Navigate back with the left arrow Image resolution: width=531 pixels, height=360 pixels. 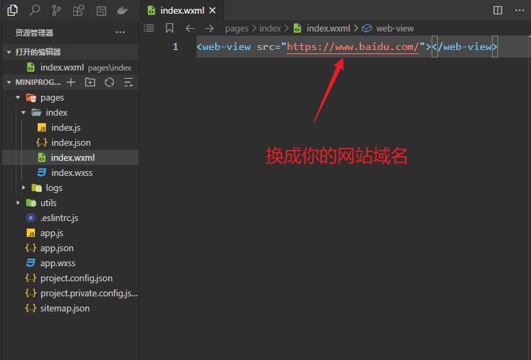pos(190,28)
